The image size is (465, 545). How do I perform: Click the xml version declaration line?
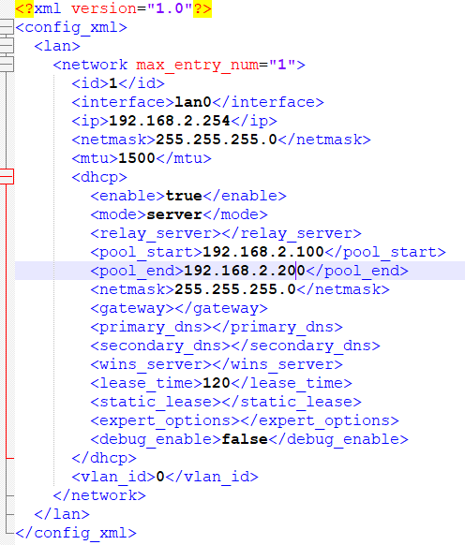pyautogui.click(x=113, y=8)
